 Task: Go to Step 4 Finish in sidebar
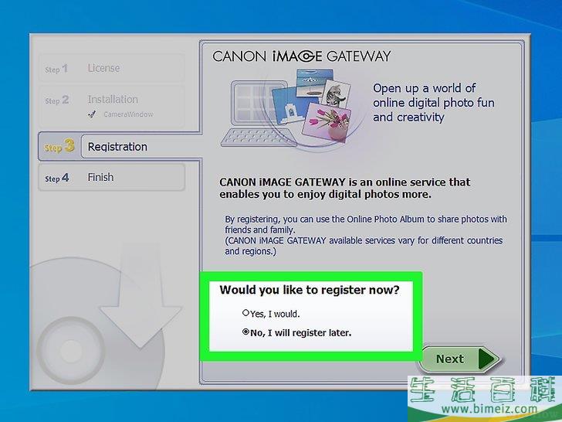(111, 177)
